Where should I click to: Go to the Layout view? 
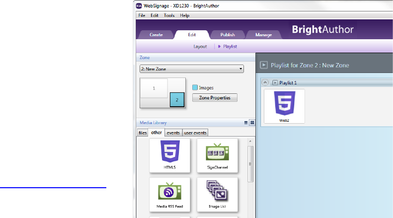tap(200, 47)
